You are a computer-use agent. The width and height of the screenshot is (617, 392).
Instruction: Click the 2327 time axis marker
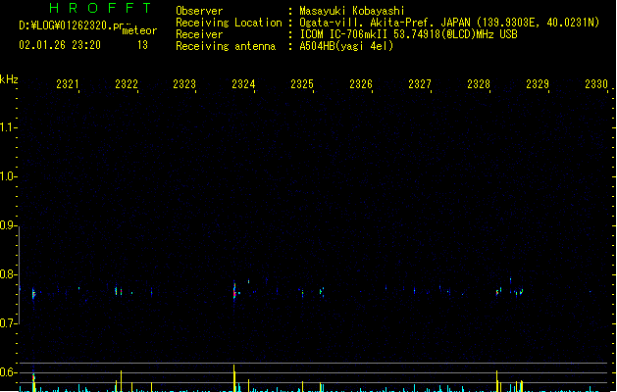[420, 84]
